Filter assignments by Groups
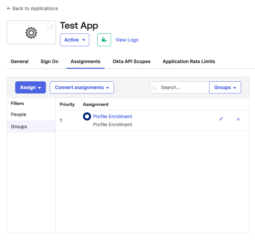Image resolution: width=255 pixels, height=244 pixels. point(31,127)
